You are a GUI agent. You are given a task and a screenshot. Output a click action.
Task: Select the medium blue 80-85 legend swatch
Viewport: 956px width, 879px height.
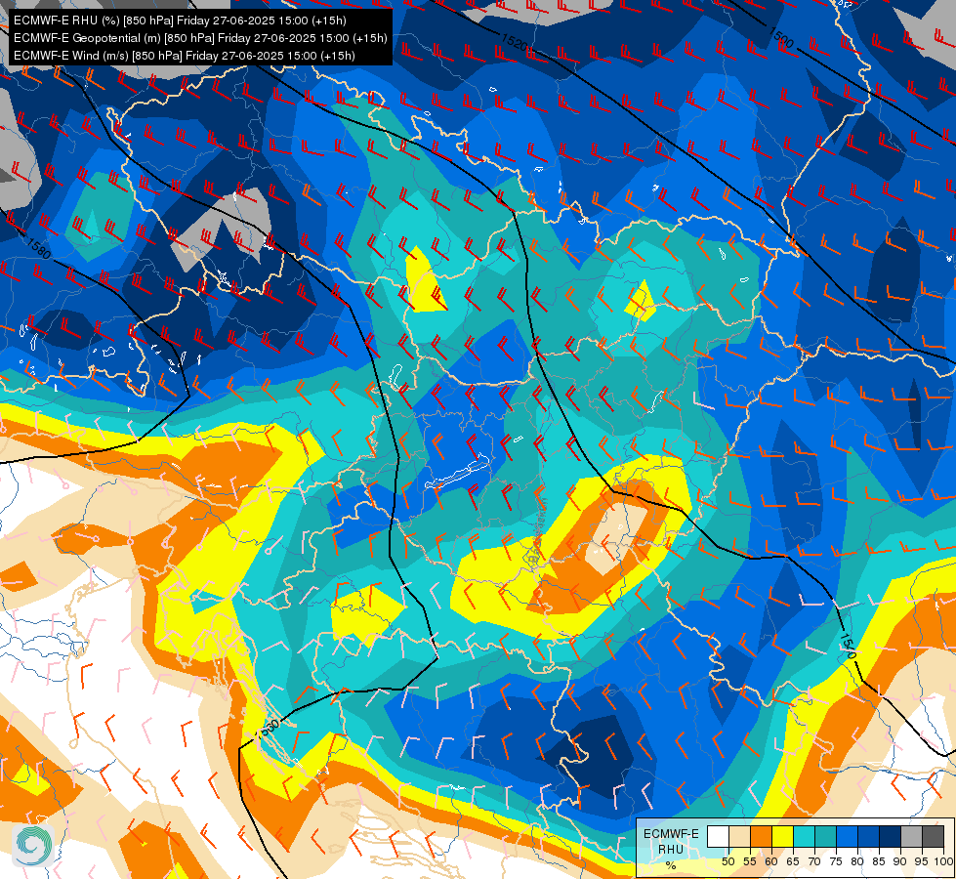tap(868, 836)
